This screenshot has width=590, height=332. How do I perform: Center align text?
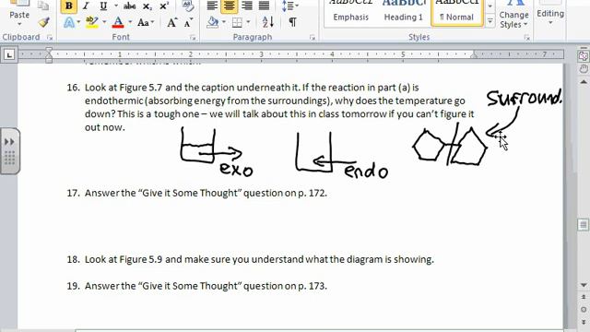pos(230,6)
